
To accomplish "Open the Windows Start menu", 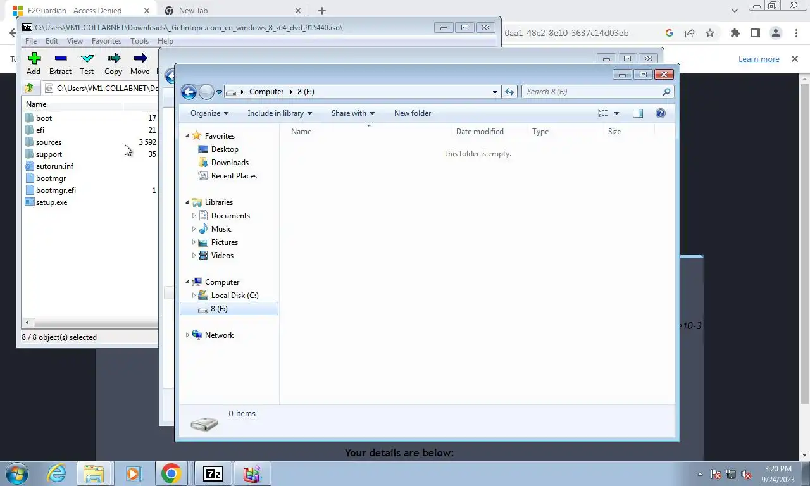I will [16, 474].
